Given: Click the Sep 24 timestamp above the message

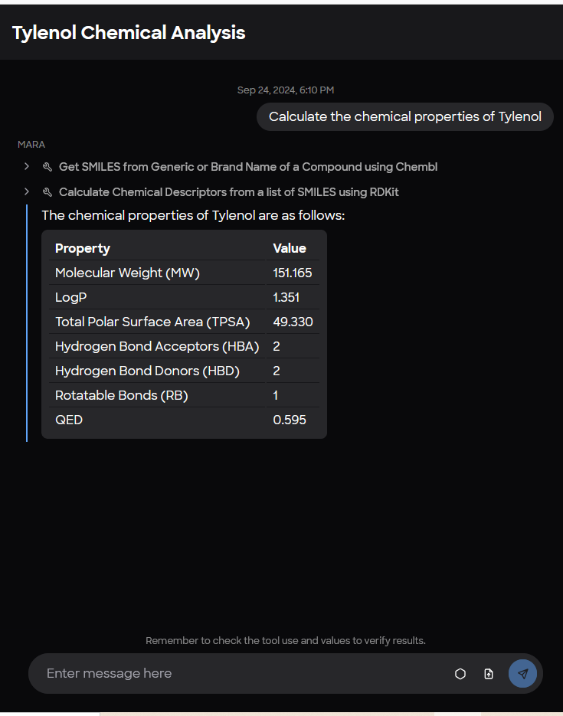Looking at the screenshot, I should 285,90.
